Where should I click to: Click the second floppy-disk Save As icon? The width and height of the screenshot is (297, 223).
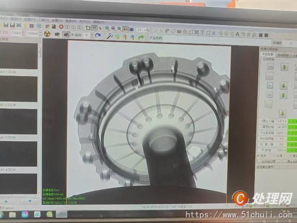click(12, 25)
